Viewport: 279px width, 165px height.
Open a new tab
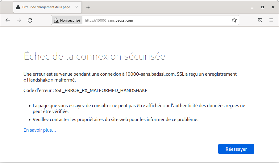coord(88,7)
